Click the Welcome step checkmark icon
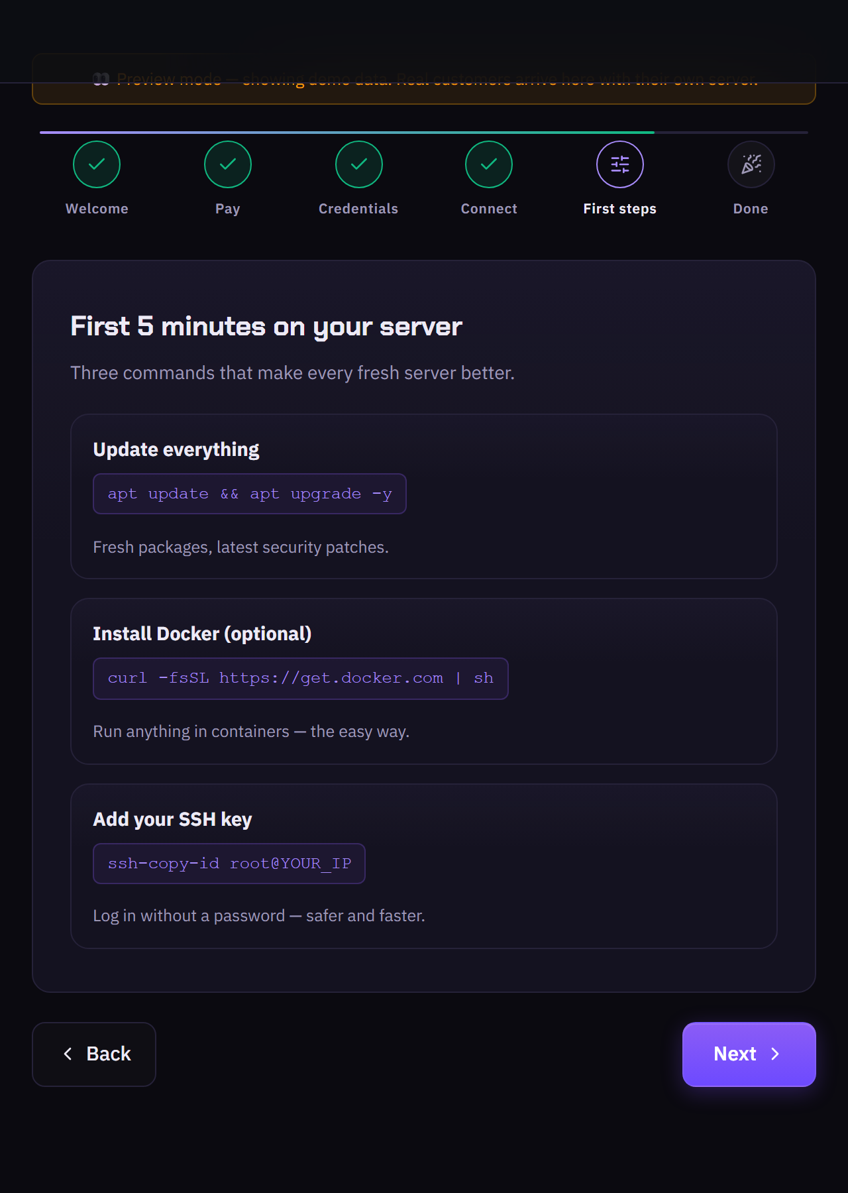848x1193 pixels. (x=97, y=164)
